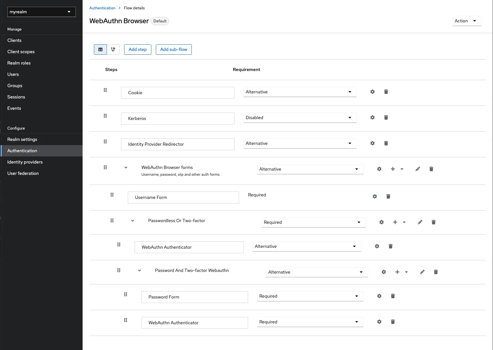493x350 pixels.
Task: Open settings gear for Username Form
Action: pyautogui.click(x=375, y=196)
